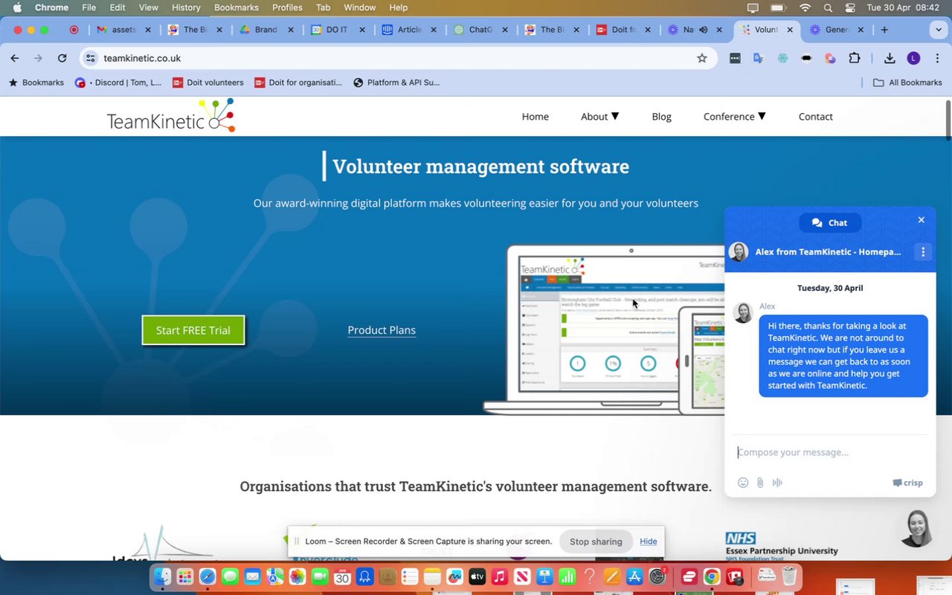
Task: Switch to the DO IT tab
Action: point(337,30)
